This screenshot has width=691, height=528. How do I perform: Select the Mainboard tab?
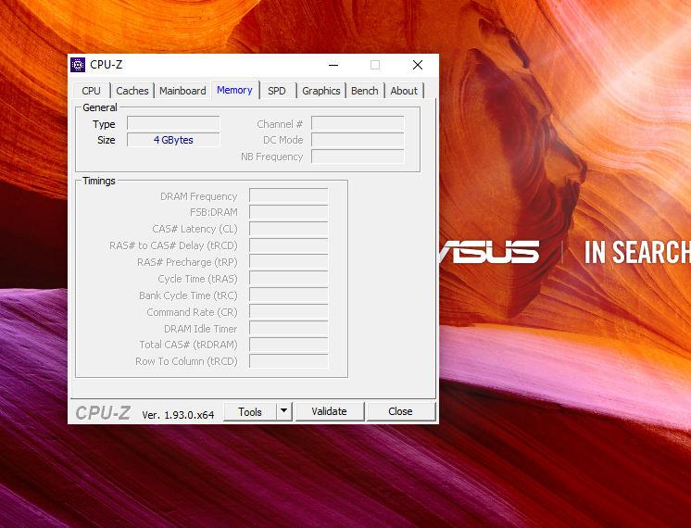pyautogui.click(x=182, y=91)
